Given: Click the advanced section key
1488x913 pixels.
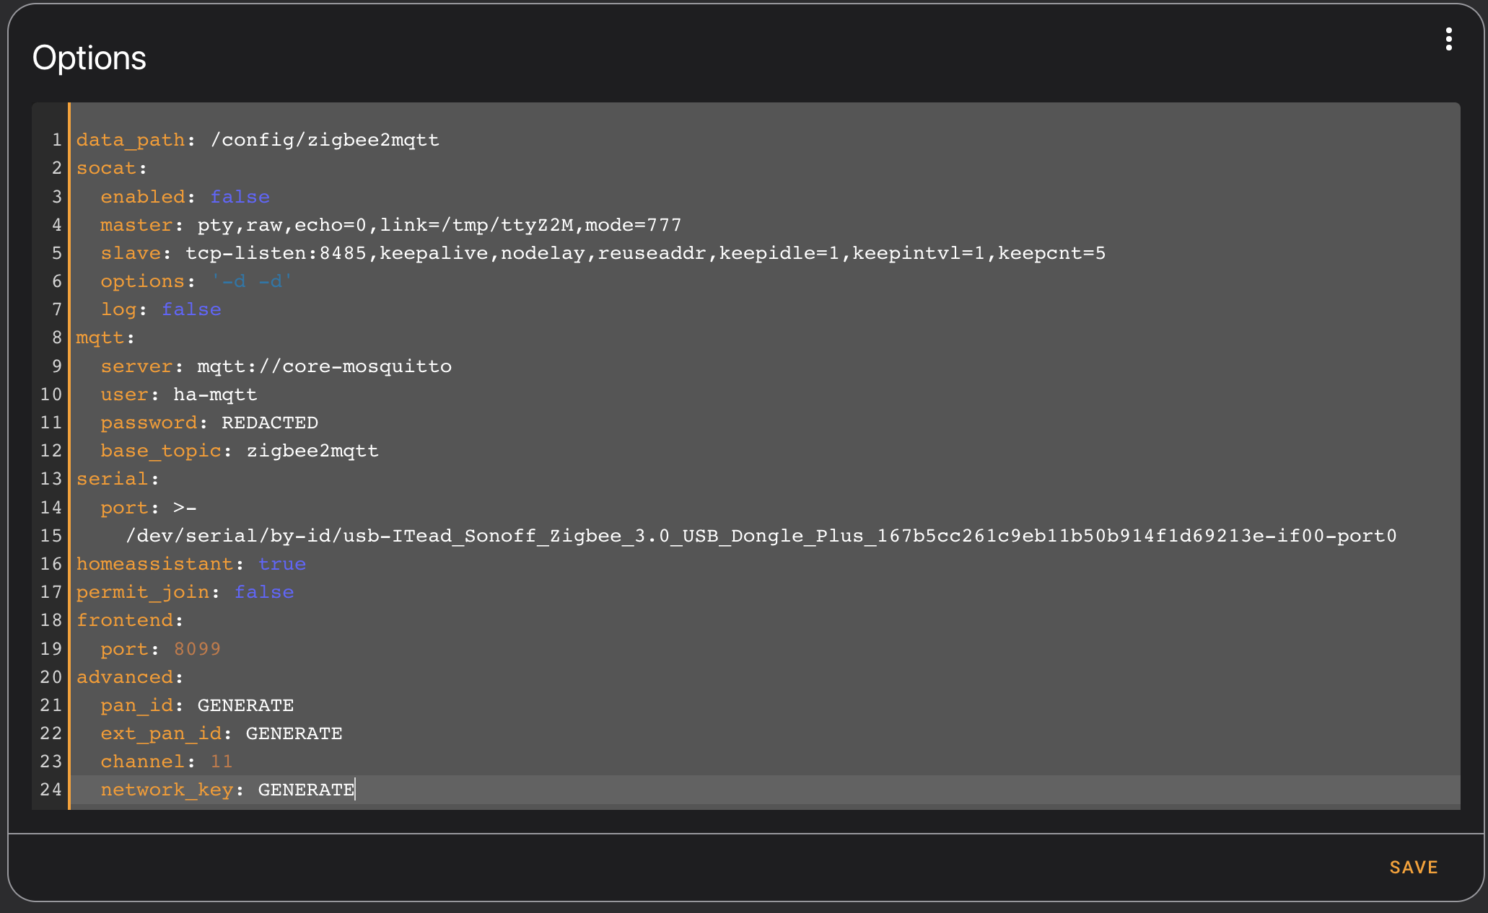Looking at the screenshot, I should tap(125, 677).
